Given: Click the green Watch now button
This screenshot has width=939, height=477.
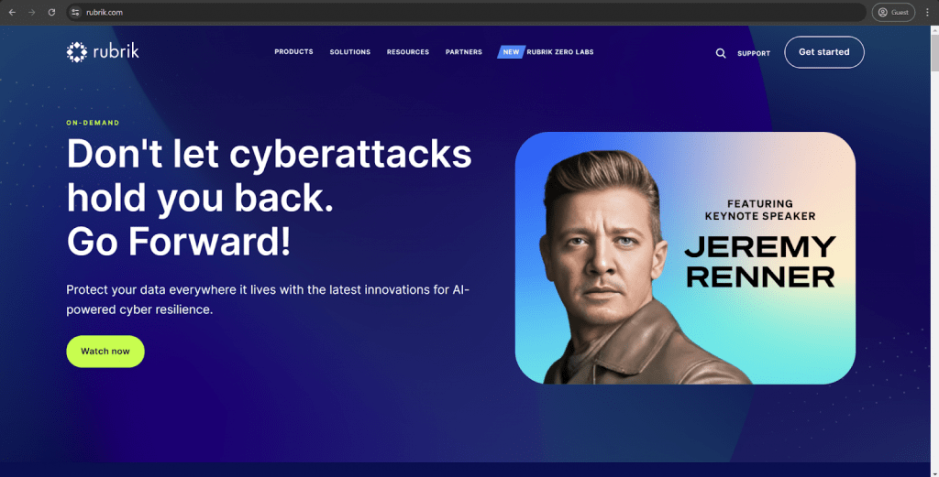Looking at the screenshot, I should (105, 352).
